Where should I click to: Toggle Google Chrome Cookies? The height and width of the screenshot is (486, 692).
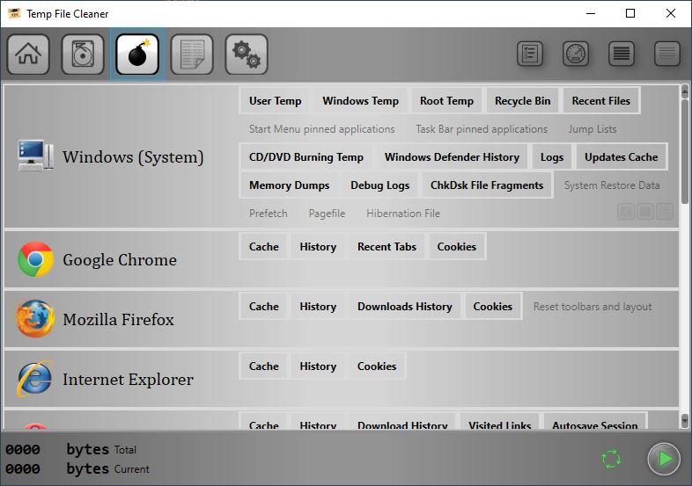pyautogui.click(x=456, y=247)
